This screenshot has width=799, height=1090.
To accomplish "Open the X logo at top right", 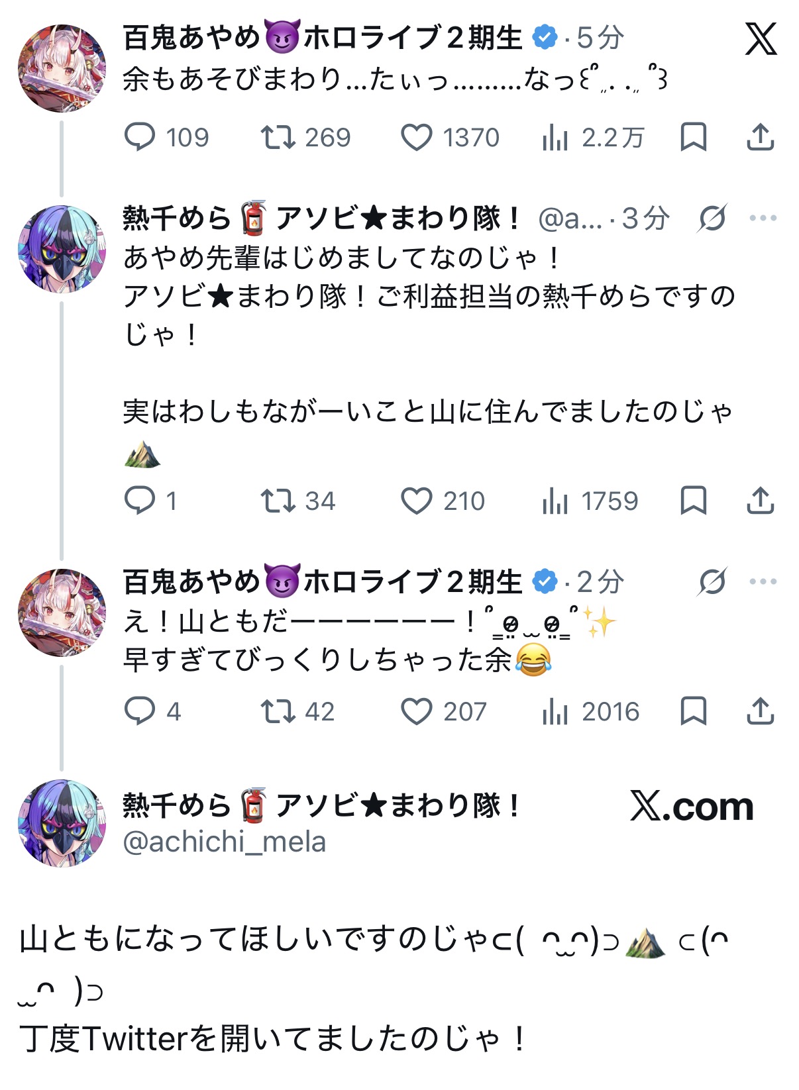I will point(761,38).
